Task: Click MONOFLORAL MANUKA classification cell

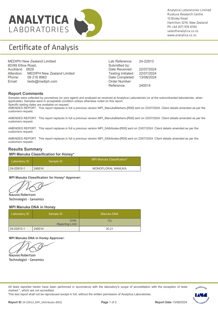Action: coord(110,168)
